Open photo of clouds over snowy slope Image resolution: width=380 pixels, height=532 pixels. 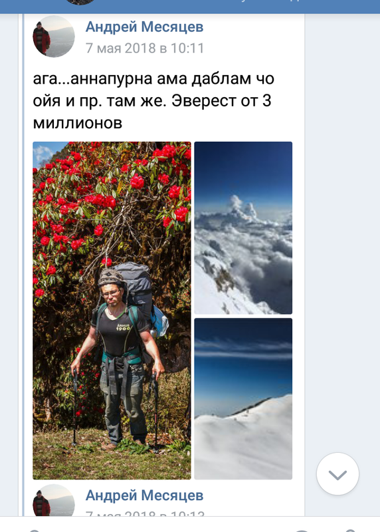tap(243, 227)
